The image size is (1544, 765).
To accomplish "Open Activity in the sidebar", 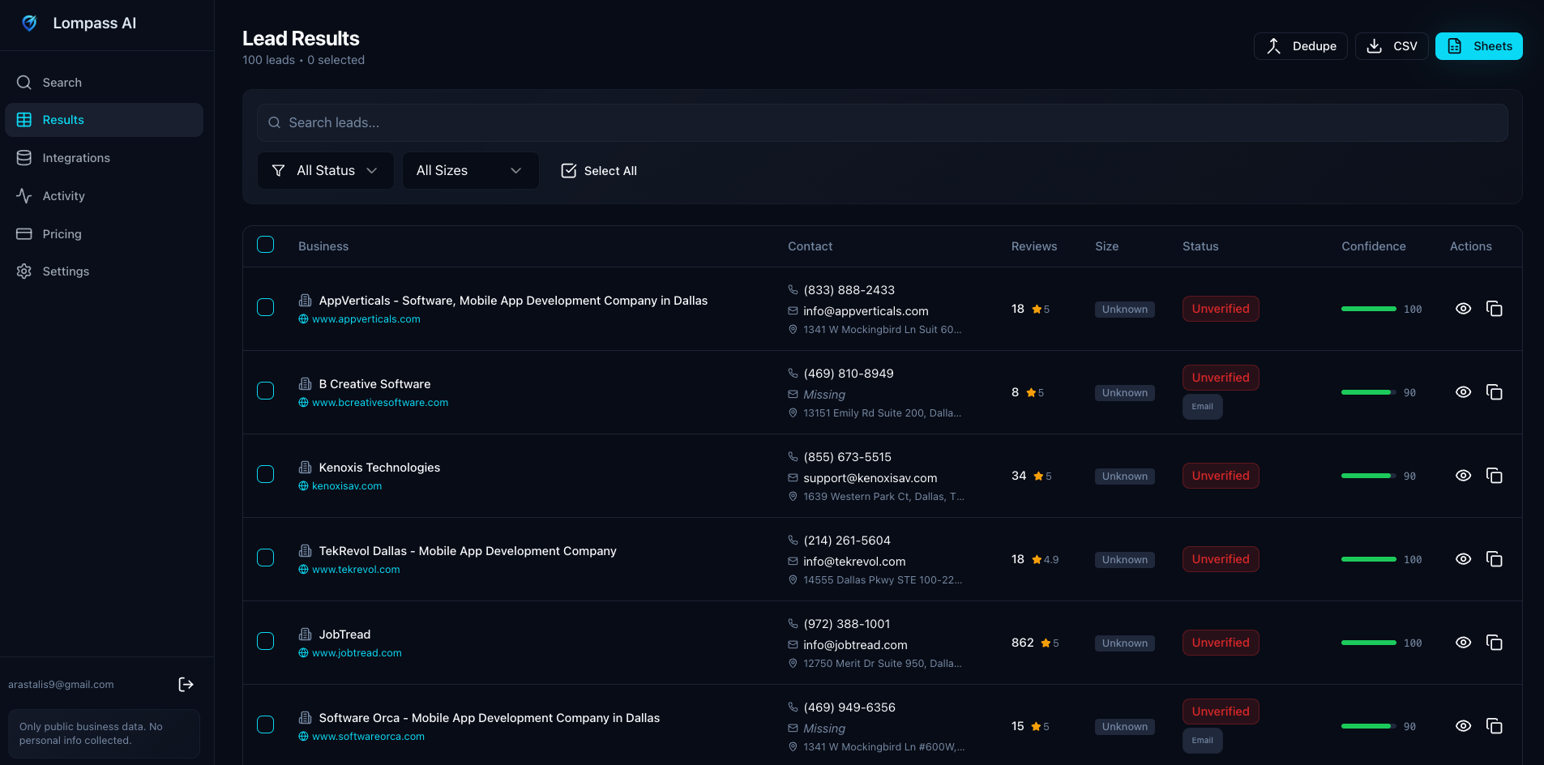I will 104,196.
